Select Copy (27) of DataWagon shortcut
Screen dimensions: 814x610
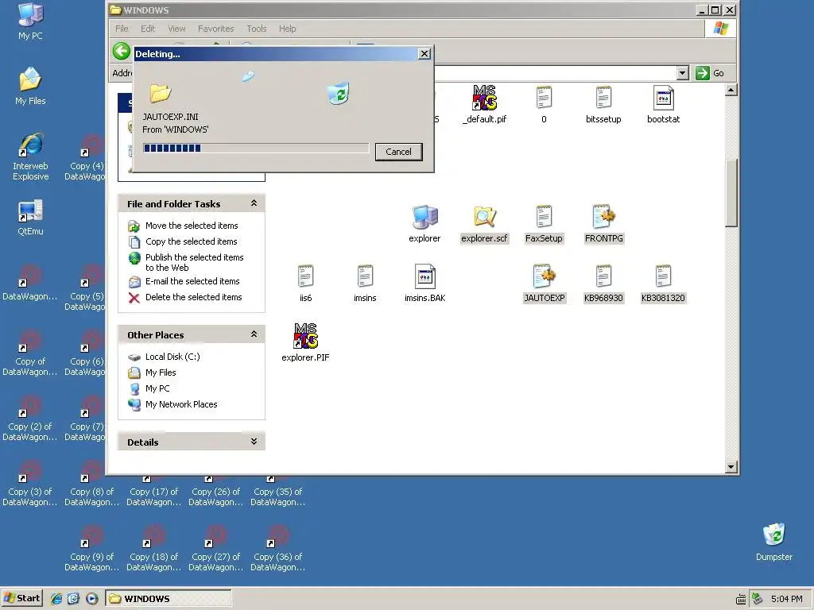click(215, 548)
